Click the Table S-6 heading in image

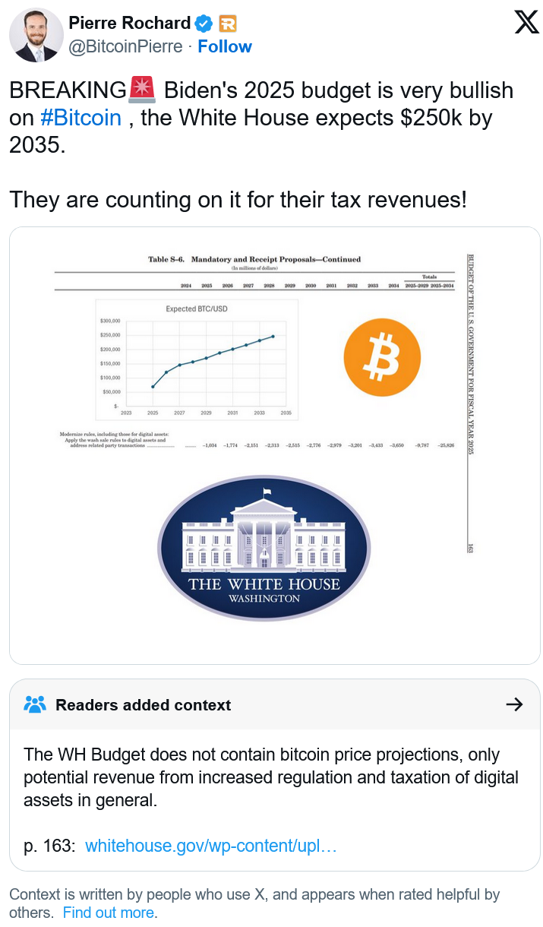[254, 259]
